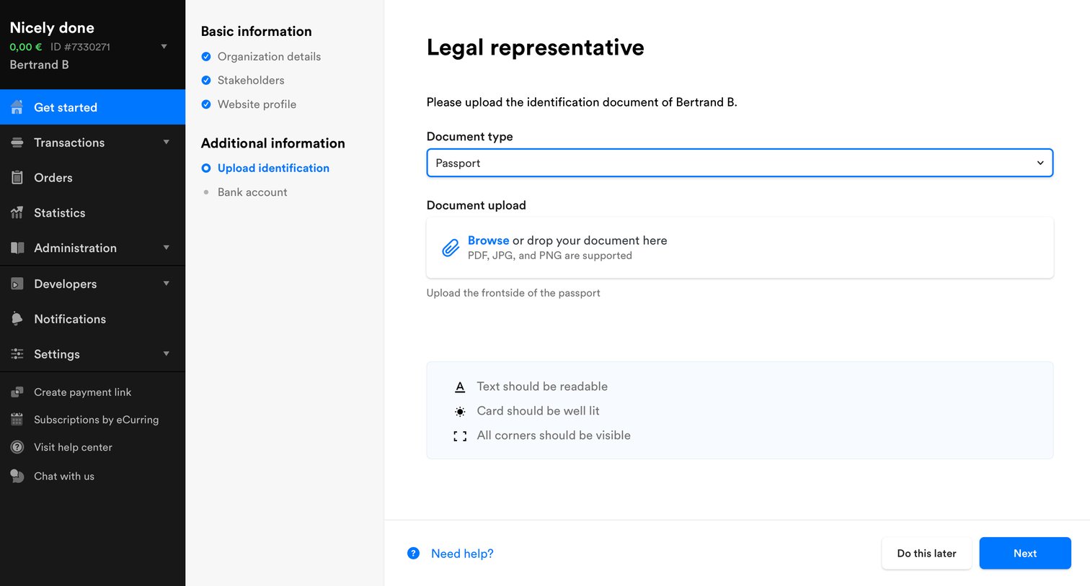Image resolution: width=1090 pixels, height=586 pixels.
Task: Click the Orders clipboard icon
Action: (x=17, y=177)
